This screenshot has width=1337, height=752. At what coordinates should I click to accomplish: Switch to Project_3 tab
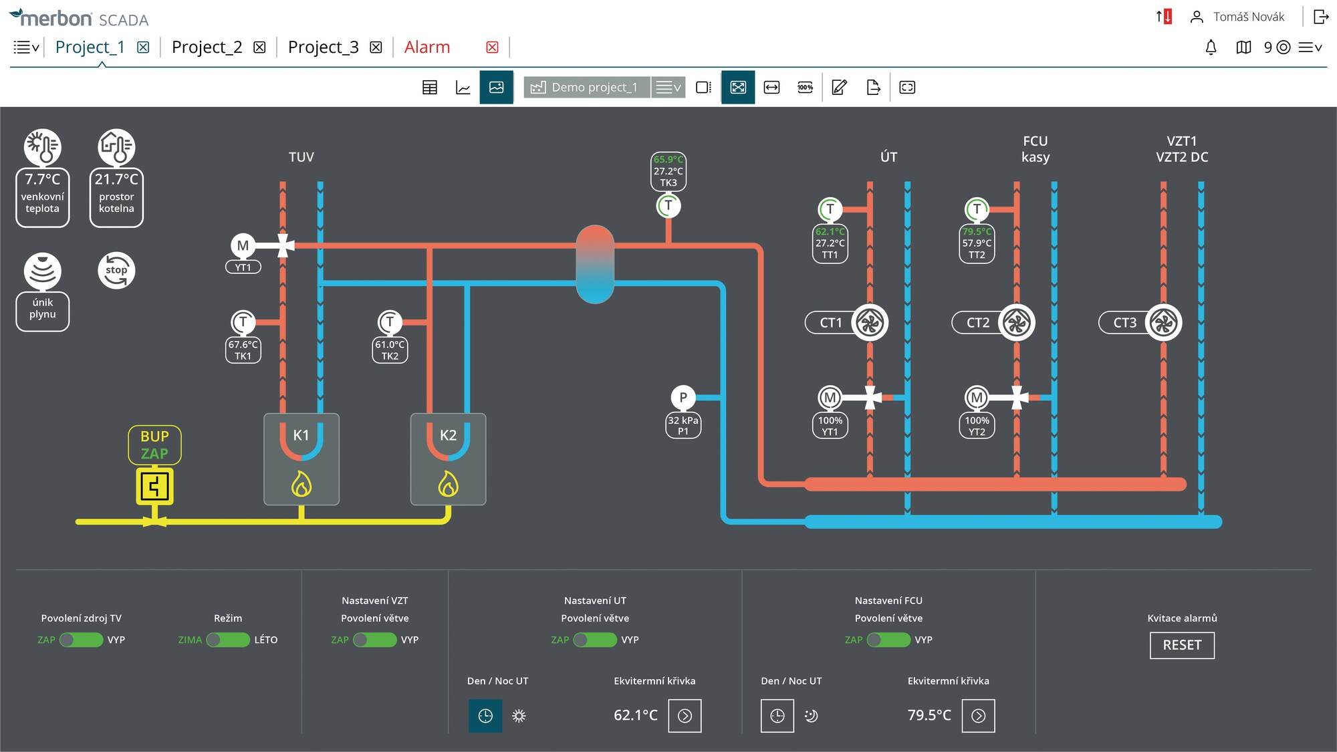(323, 47)
